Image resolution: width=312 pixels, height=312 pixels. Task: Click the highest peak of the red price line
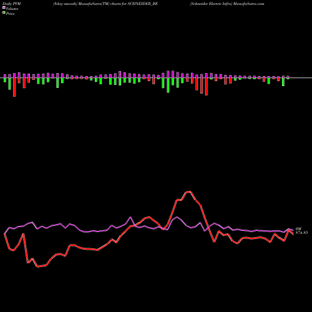(188, 192)
